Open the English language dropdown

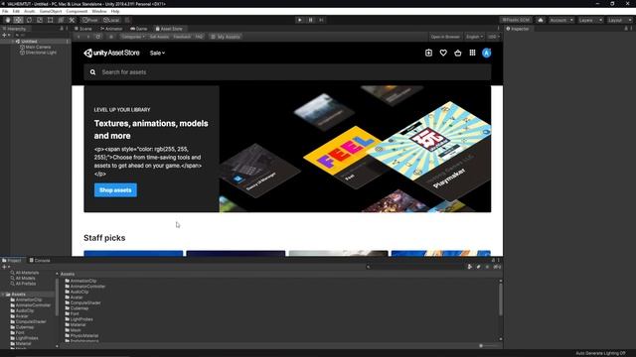point(474,37)
